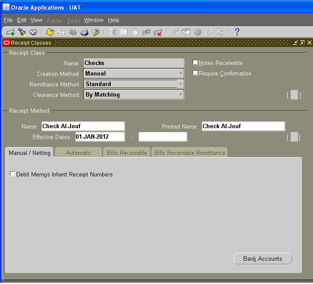Click the empty Effective Dates end field
The width and height of the screenshot is (313, 284).
point(163,137)
